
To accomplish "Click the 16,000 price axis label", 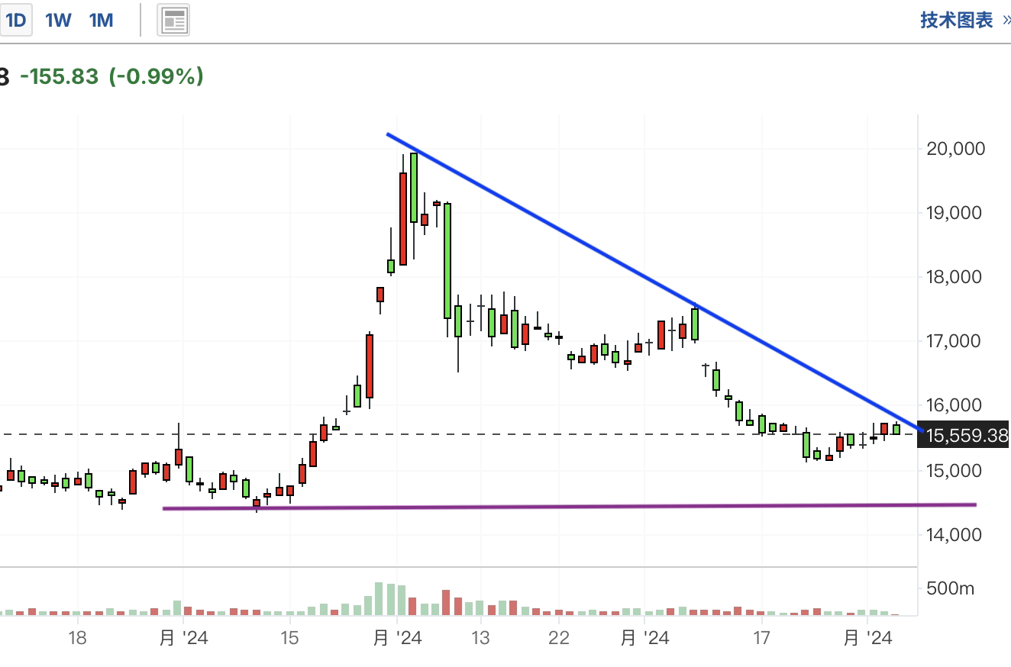I will coord(955,404).
